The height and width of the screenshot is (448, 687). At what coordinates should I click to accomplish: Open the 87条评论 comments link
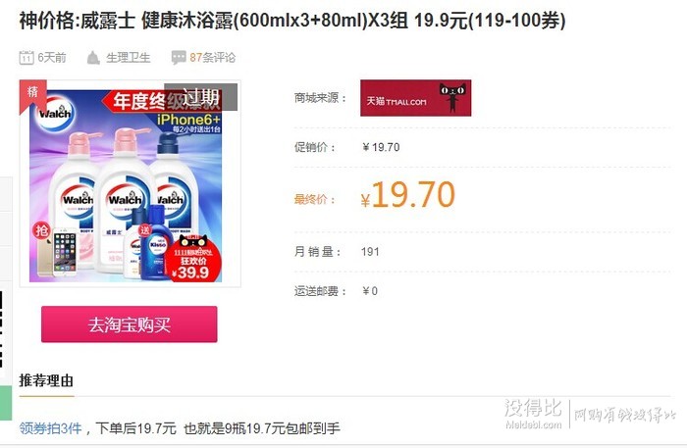213,57
